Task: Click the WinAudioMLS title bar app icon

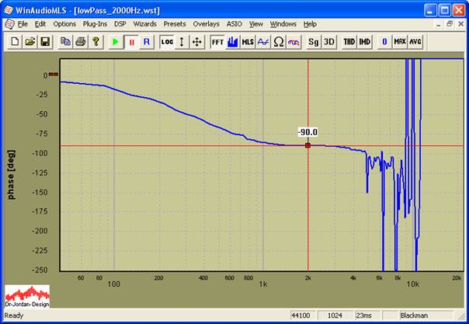Action: [9, 10]
